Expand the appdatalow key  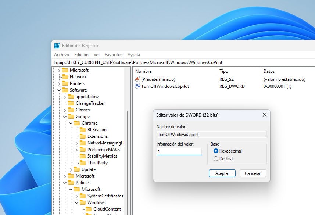pos(65,97)
